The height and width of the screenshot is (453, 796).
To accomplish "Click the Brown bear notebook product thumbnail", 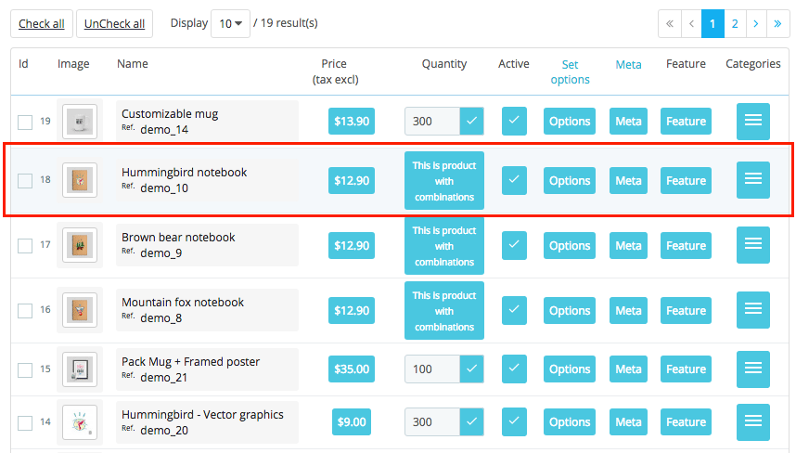I will point(80,245).
